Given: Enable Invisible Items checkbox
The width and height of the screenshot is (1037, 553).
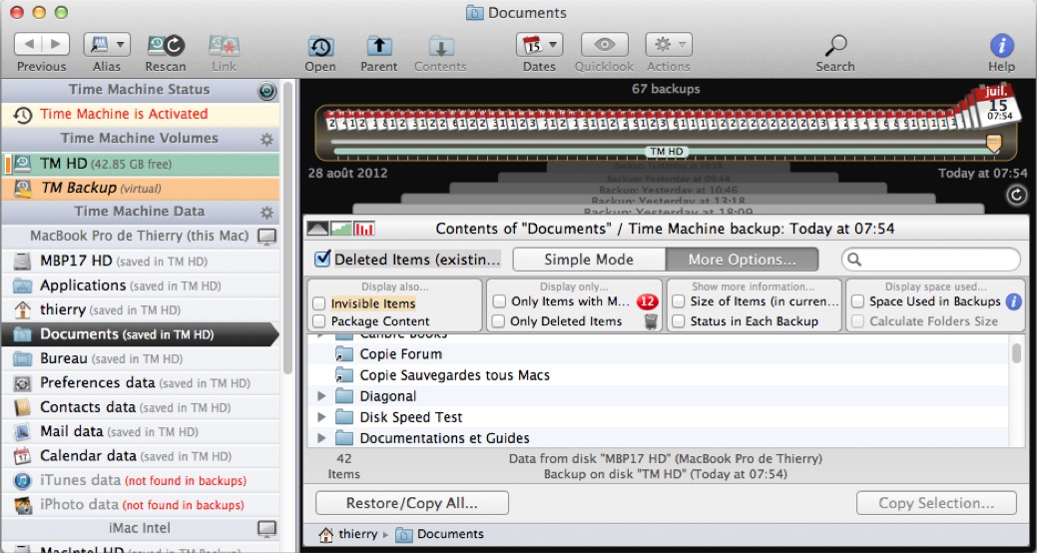Looking at the screenshot, I should pos(318,303).
